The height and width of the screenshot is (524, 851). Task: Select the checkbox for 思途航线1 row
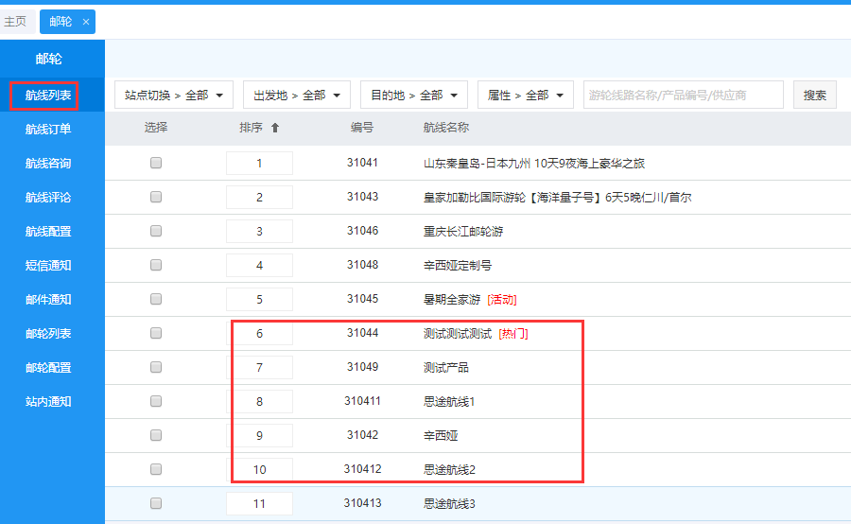point(156,402)
